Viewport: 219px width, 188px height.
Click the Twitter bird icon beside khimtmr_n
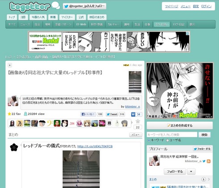(204, 161)
